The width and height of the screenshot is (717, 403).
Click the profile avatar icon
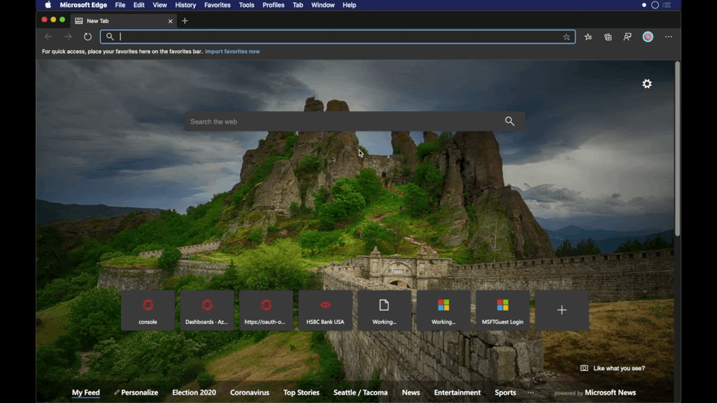pos(648,37)
